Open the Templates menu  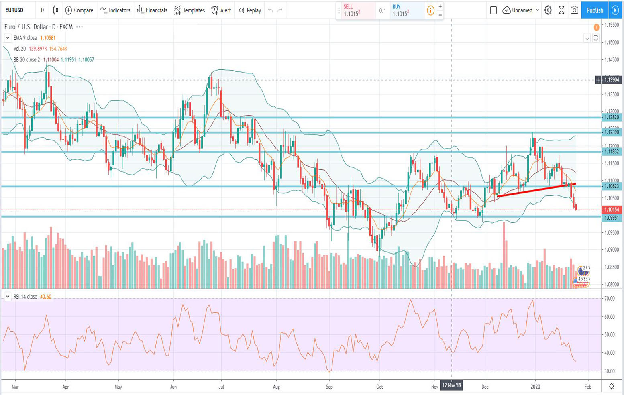pyautogui.click(x=189, y=10)
